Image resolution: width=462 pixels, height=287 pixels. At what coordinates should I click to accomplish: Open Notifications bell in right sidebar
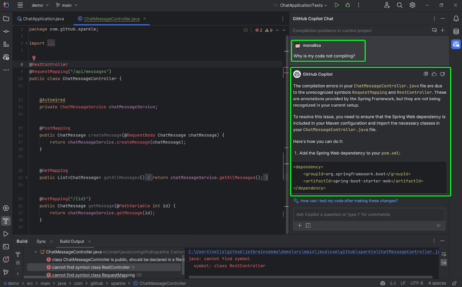[x=456, y=19]
